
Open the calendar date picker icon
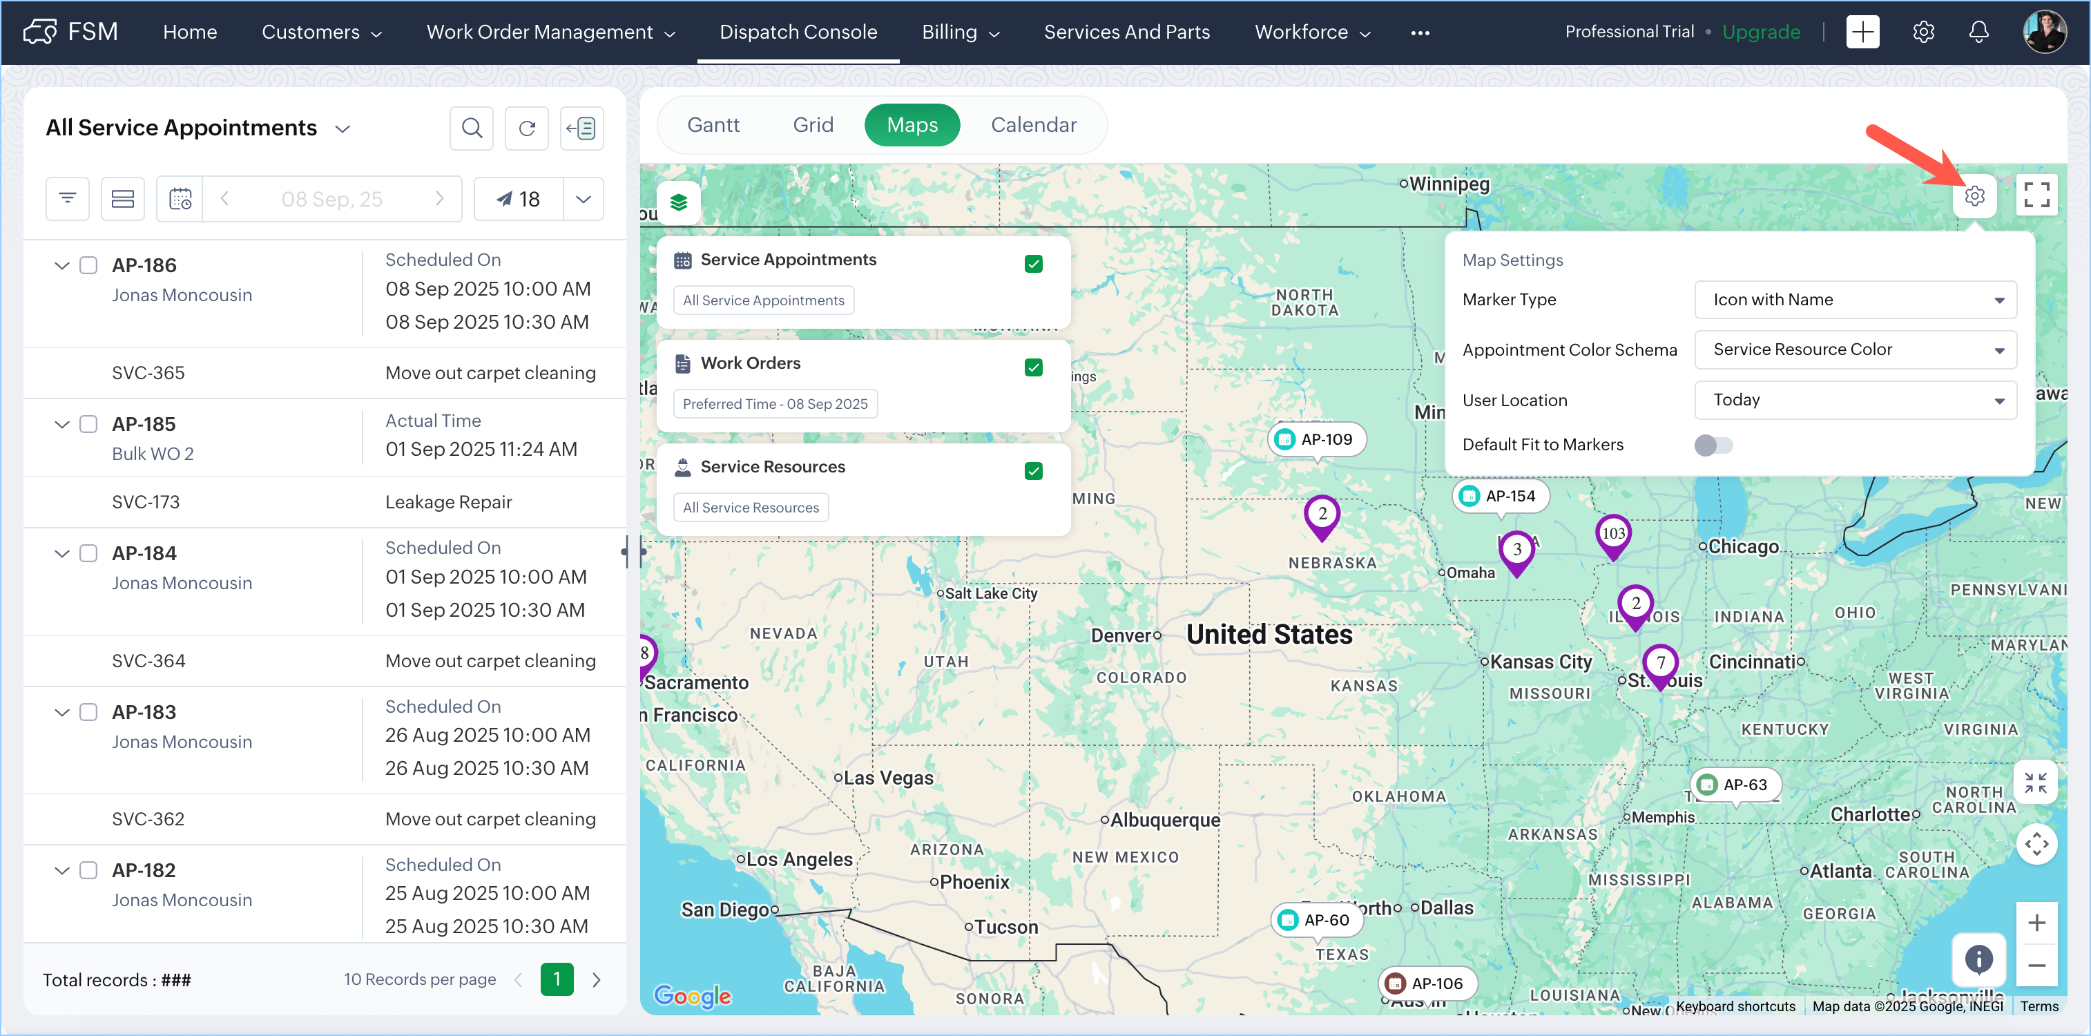(180, 199)
